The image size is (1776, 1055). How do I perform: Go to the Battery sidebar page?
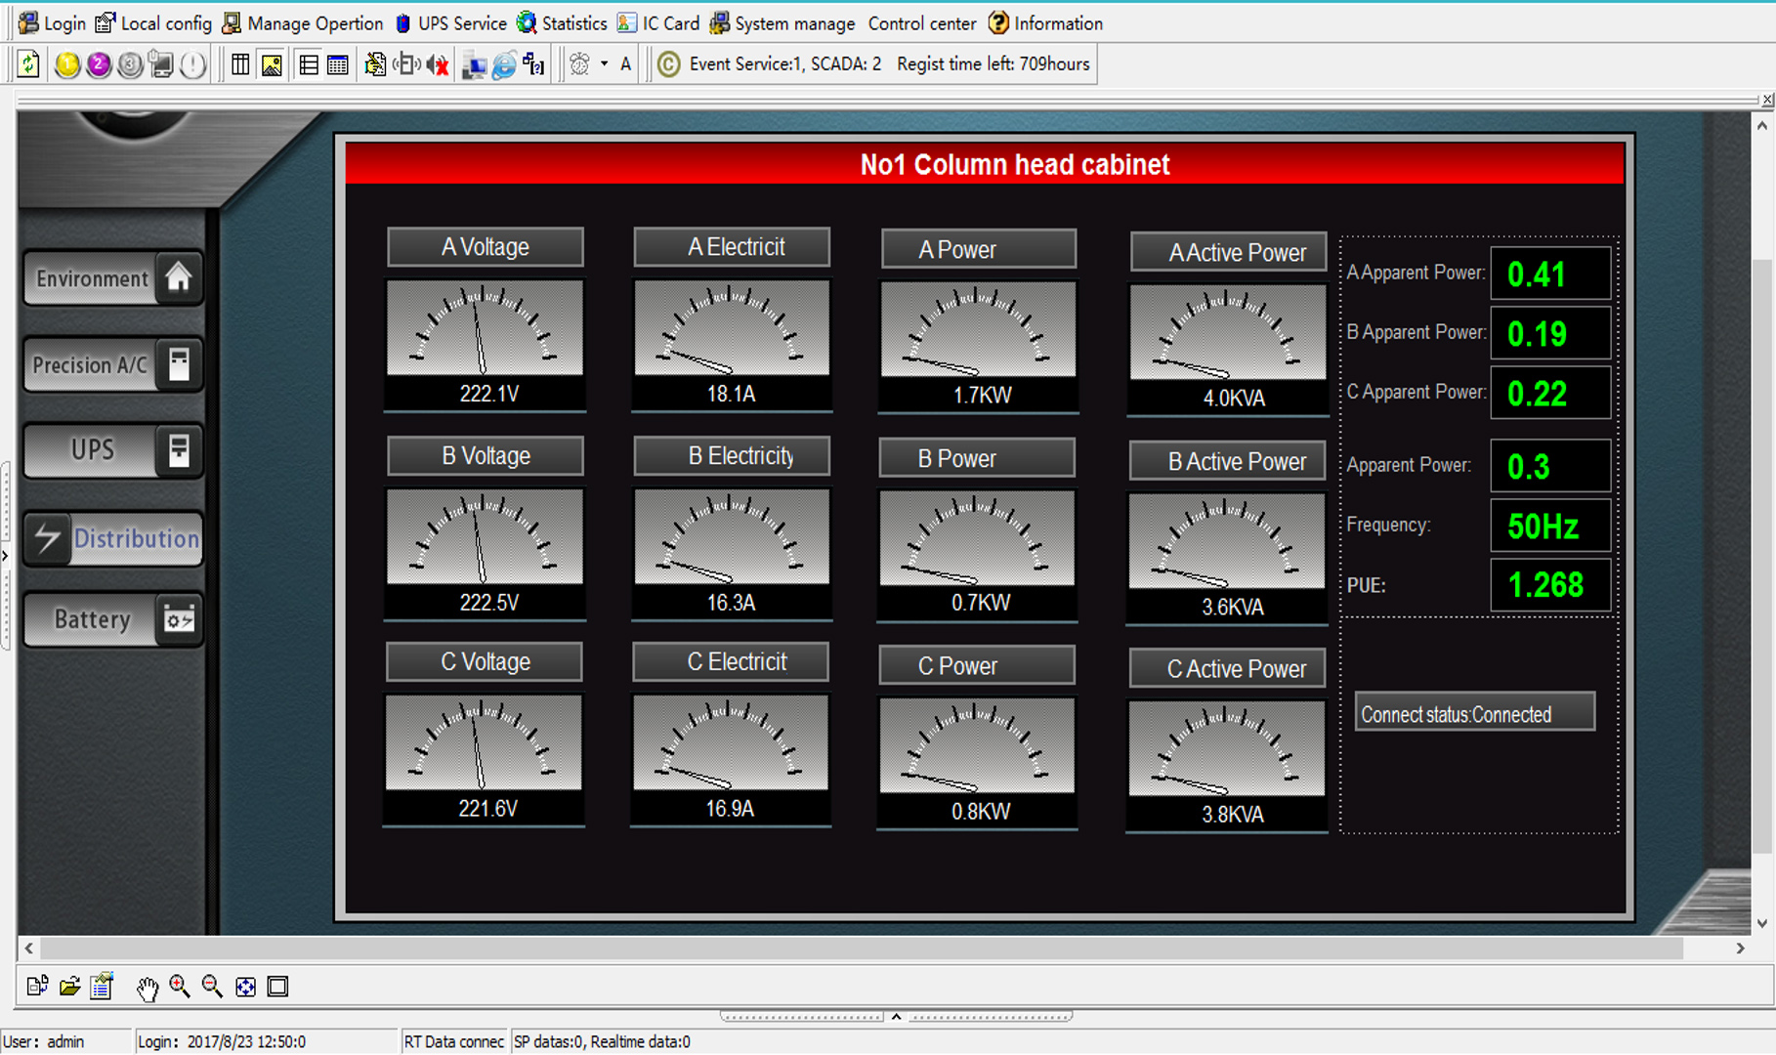click(113, 619)
